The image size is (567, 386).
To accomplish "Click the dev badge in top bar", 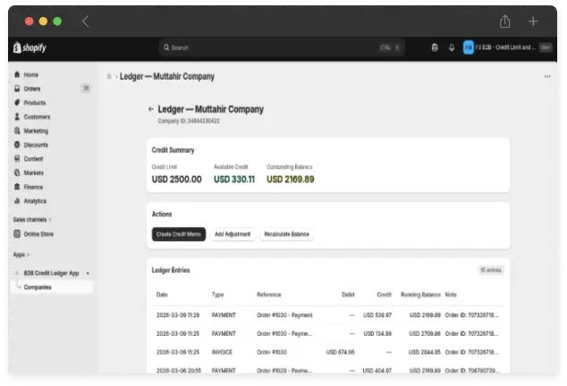I will [x=546, y=47].
